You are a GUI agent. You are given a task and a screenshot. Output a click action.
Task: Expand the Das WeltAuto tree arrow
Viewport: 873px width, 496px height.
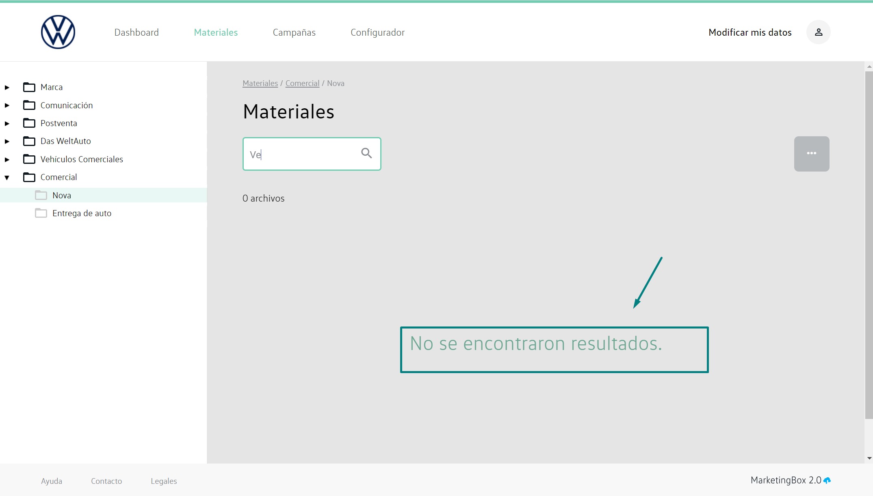pyautogui.click(x=7, y=141)
